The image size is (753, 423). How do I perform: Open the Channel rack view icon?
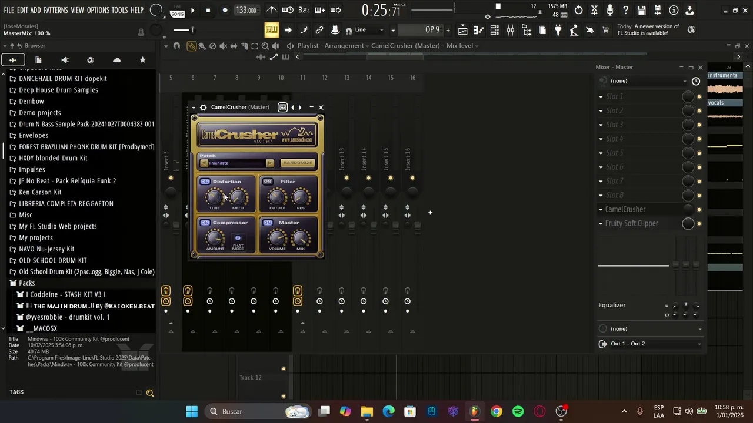point(495,30)
